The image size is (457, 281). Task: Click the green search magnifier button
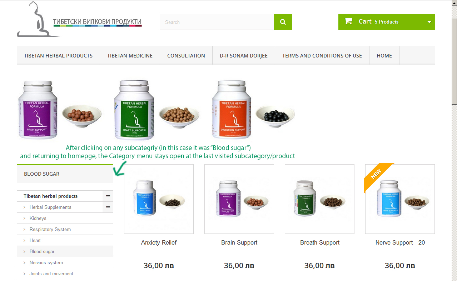(283, 22)
